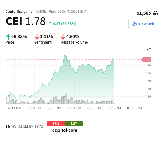Click the green BUY button

coord(74,124)
